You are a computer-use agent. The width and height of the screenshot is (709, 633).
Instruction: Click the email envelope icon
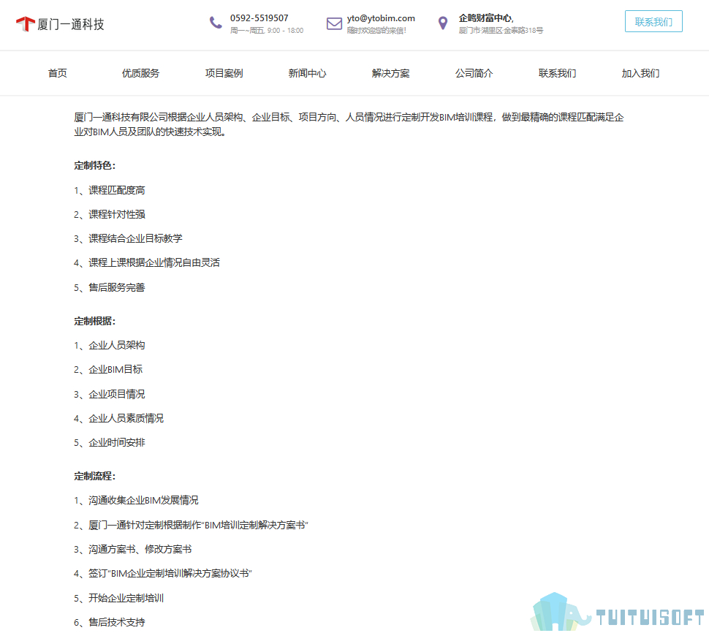point(334,23)
